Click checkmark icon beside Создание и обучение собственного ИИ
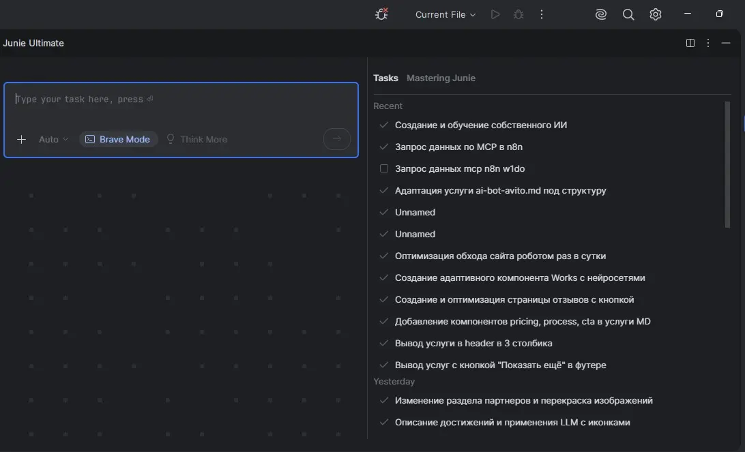Viewport: 745px width, 452px height. (384, 125)
